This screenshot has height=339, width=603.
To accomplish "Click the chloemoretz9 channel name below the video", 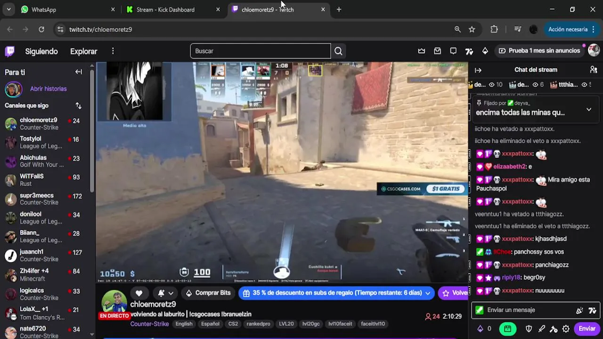I will pyautogui.click(x=153, y=304).
